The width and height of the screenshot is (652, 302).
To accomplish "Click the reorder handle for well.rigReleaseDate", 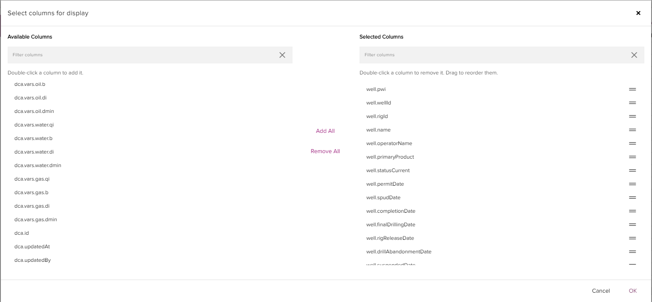I will 632,238.
